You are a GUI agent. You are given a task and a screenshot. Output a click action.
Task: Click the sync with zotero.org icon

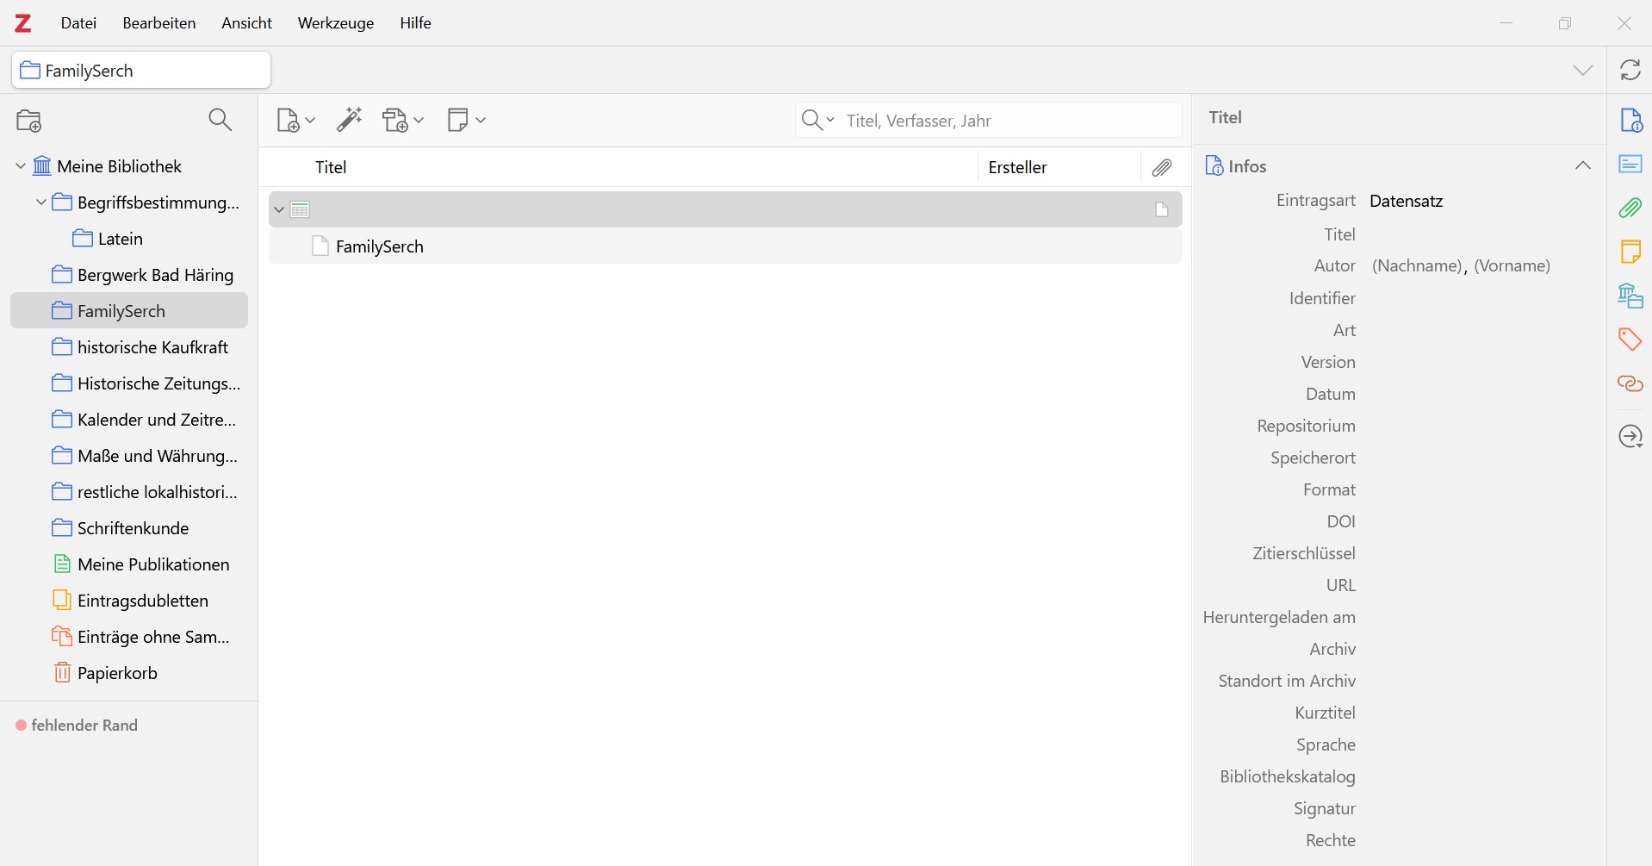pyautogui.click(x=1630, y=71)
